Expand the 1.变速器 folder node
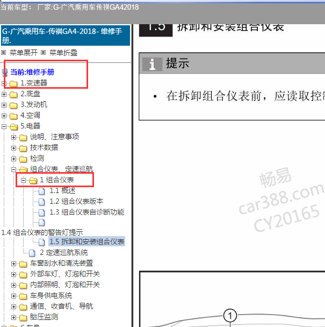The height and width of the screenshot is (327, 325). click(4, 83)
